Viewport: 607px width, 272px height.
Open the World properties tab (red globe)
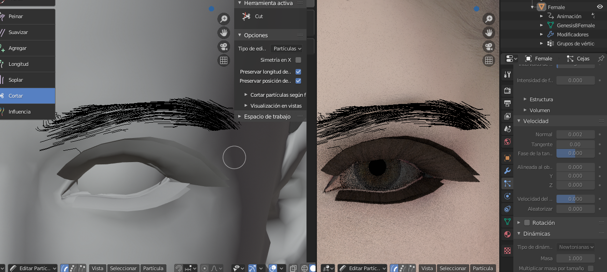[507, 142]
